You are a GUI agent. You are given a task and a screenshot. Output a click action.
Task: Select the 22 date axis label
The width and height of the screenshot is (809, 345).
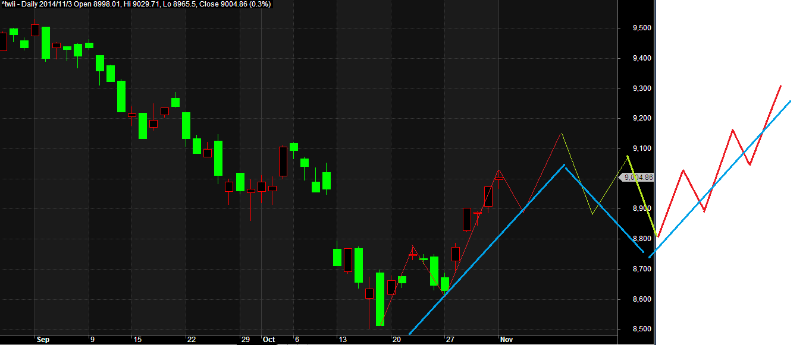click(191, 340)
